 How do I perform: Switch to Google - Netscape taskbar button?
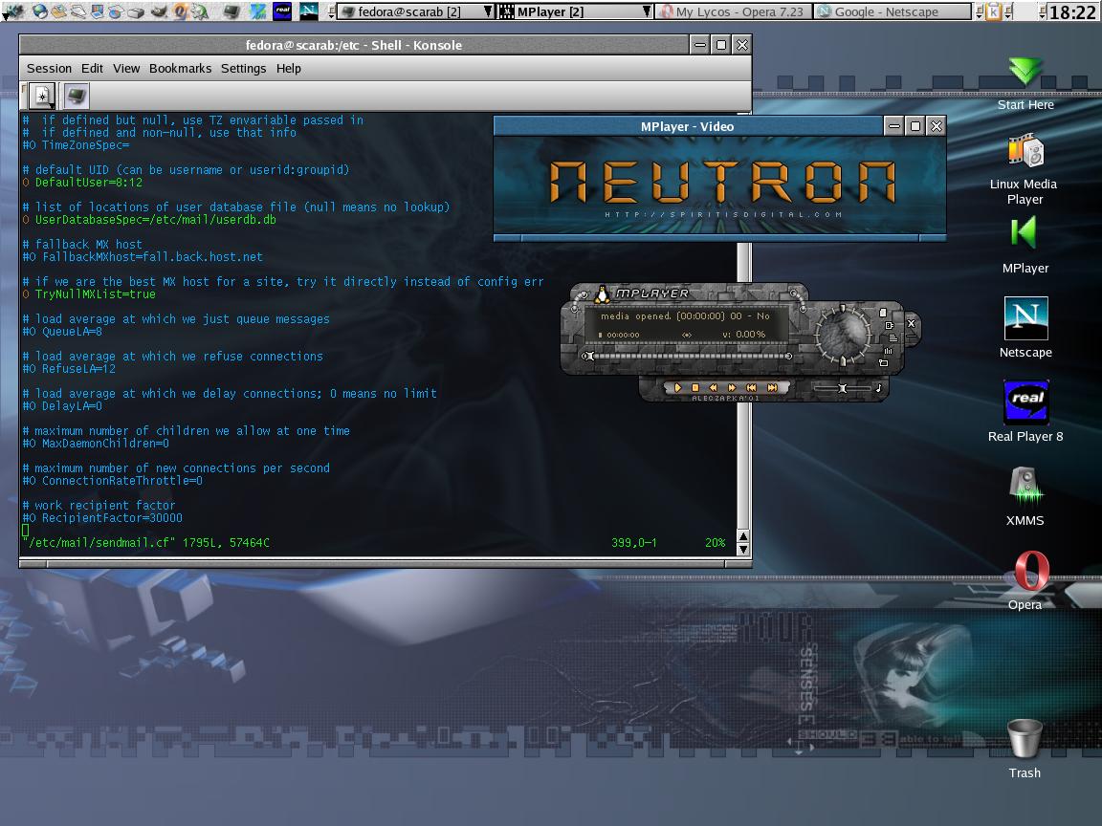coord(893,11)
